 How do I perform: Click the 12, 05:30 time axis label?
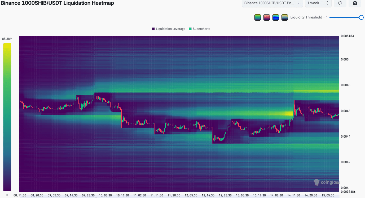(191, 195)
